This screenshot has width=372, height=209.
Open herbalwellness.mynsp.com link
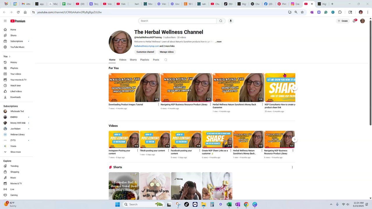(x=146, y=46)
